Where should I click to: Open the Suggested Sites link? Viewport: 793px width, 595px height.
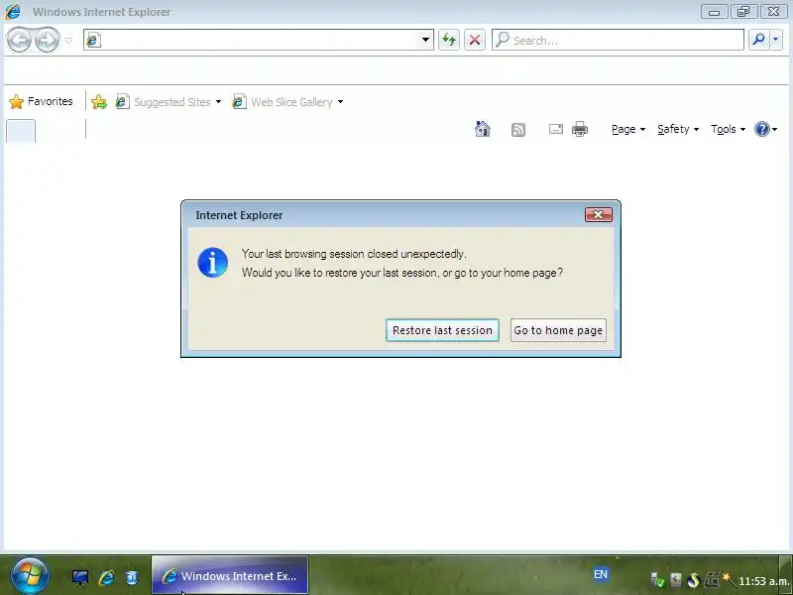tap(163, 102)
